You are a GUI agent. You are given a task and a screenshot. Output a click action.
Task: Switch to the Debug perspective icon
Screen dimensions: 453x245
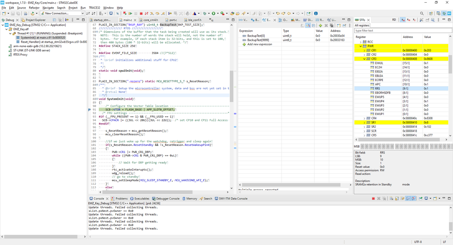tap(444, 13)
